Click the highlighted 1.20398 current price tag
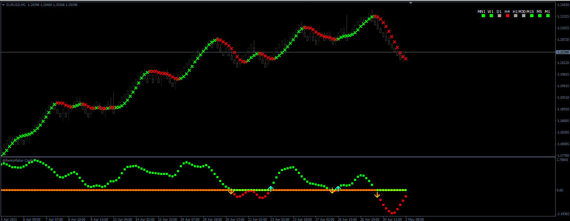 (x=563, y=52)
